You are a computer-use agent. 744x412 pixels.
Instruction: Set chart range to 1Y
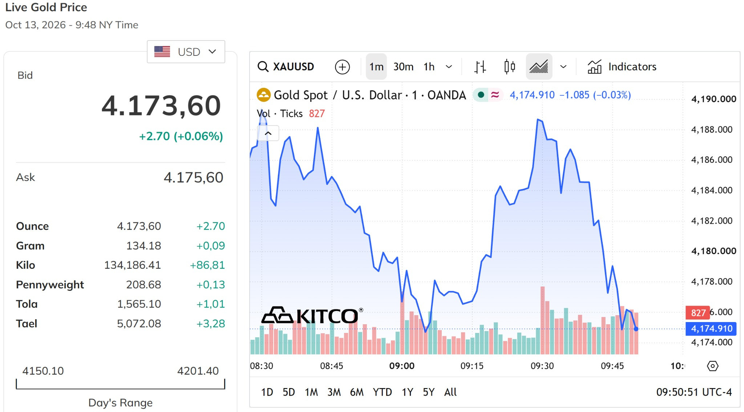click(407, 392)
